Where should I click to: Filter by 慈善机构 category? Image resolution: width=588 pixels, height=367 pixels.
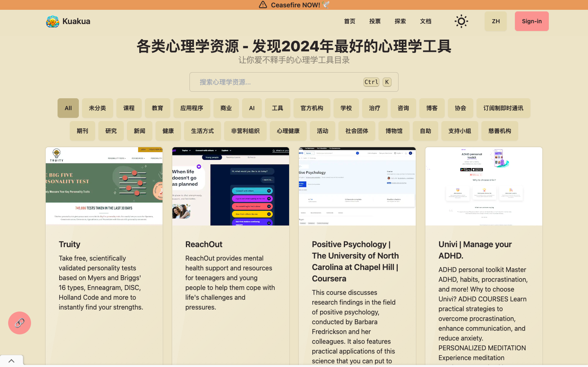click(500, 131)
